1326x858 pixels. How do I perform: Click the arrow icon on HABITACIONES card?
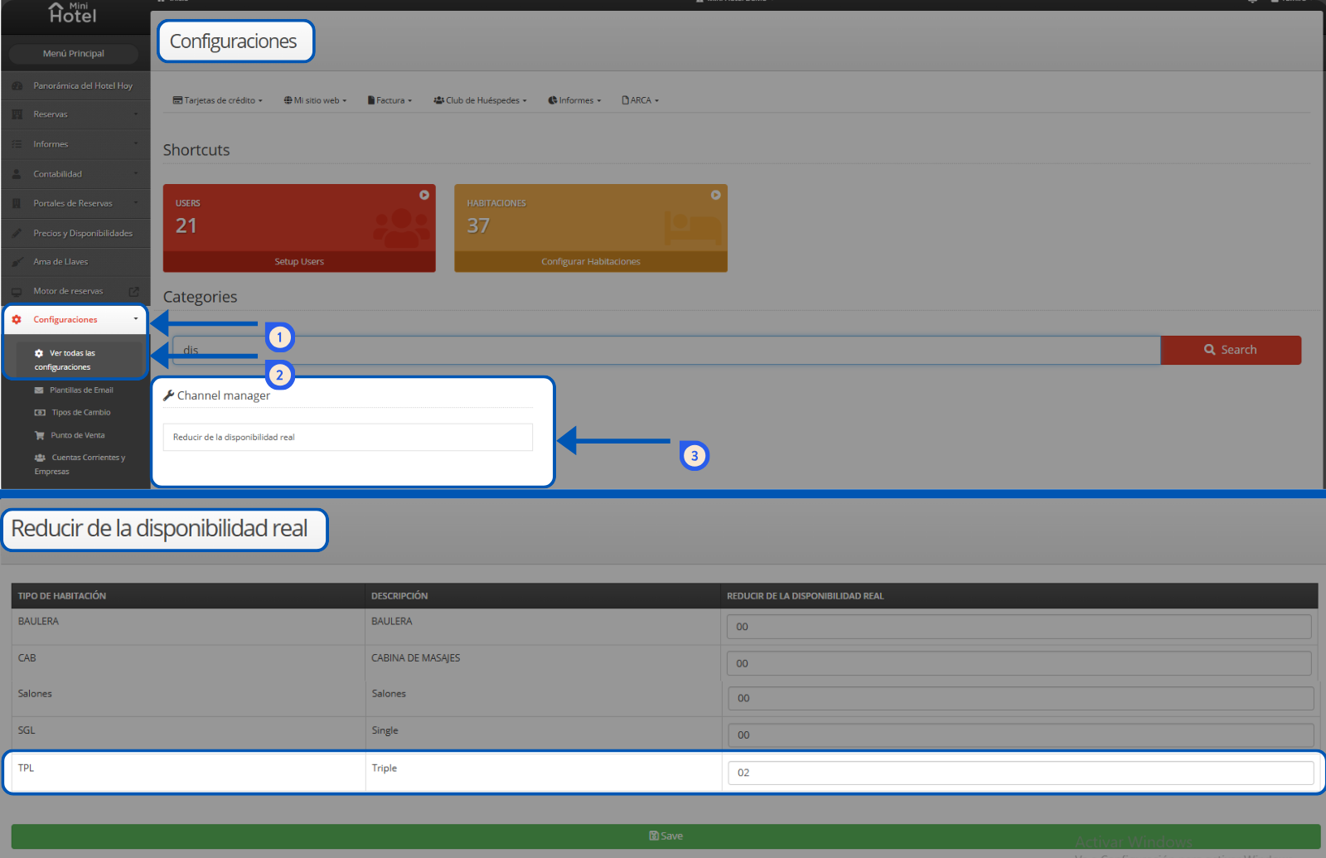[716, 195]
